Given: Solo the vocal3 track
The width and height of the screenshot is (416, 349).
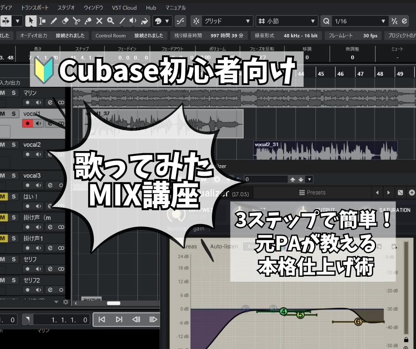Looking at the screenshot, I should tap(14, 175).
